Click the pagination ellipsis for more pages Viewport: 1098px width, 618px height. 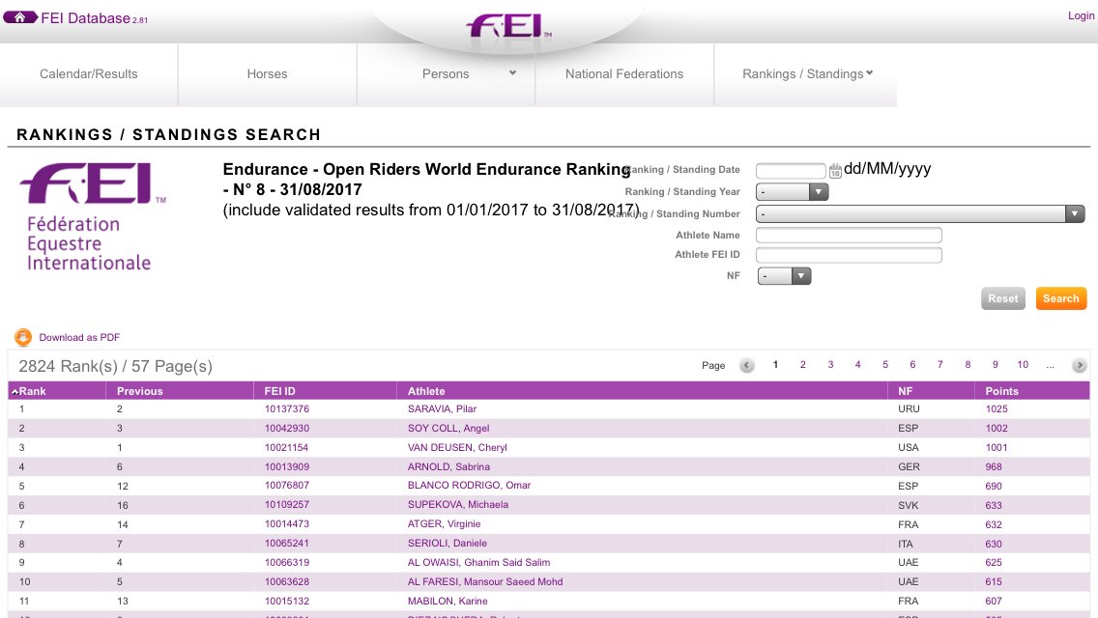[x=1050, y=365]
